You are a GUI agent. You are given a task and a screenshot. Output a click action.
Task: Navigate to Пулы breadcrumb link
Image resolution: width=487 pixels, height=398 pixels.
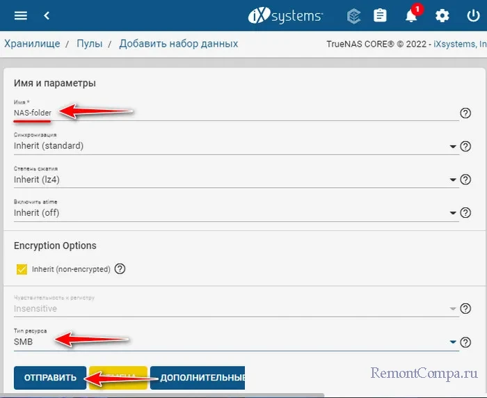90,43
